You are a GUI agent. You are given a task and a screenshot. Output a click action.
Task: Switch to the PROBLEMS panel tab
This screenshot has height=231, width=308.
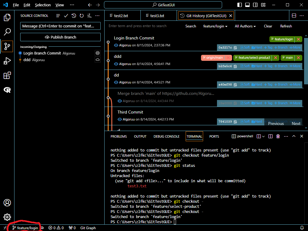pyautogui.click(x=119, y=136)
